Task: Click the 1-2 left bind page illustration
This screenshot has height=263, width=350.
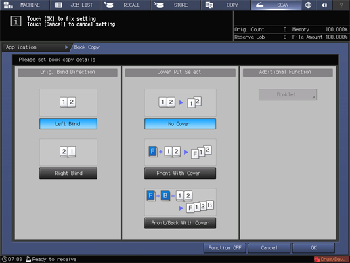Action: pos(68,103)
